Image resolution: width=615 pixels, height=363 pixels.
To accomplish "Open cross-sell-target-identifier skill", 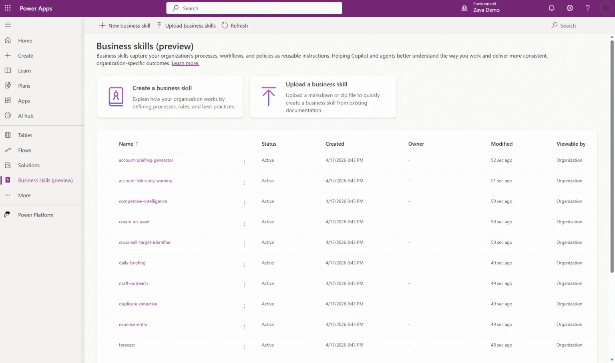I will click(x=145, y=242).
